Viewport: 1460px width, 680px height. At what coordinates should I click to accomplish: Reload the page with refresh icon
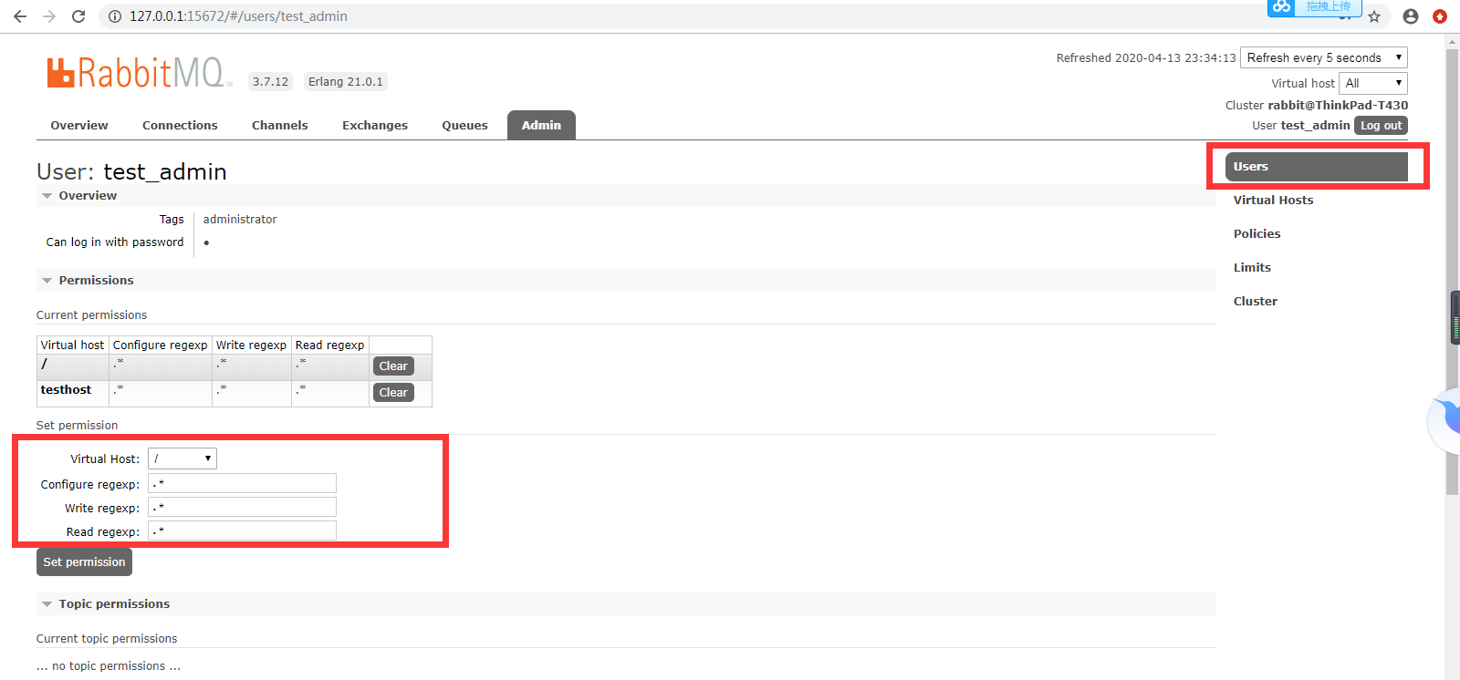78,16
